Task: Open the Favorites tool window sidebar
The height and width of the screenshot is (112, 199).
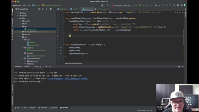Action: 12,100
